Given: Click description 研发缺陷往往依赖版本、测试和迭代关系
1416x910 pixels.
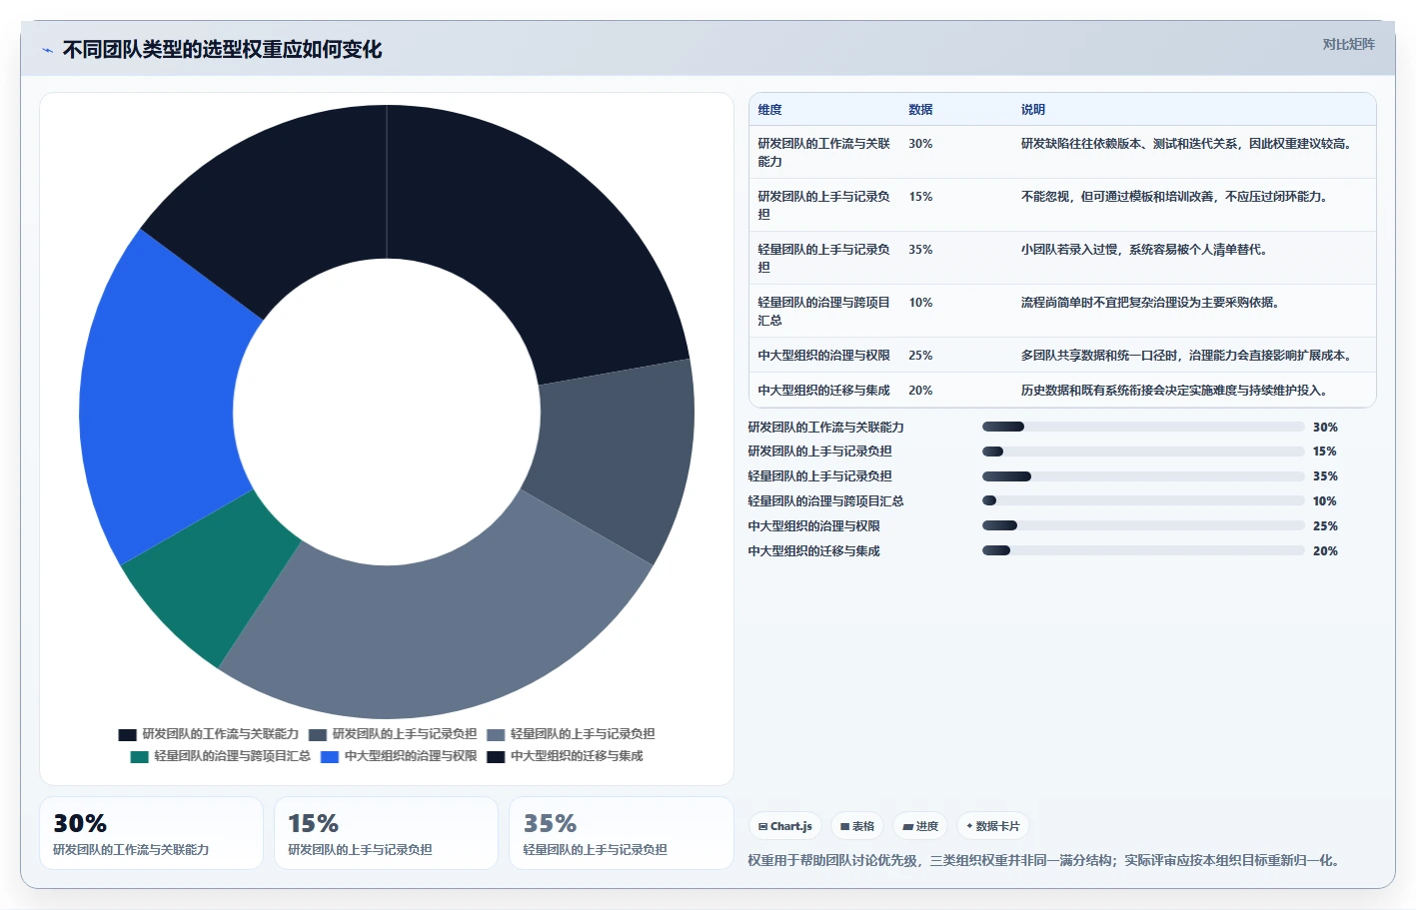Looking at the screenshot, I should click(x=1186, y=144).
